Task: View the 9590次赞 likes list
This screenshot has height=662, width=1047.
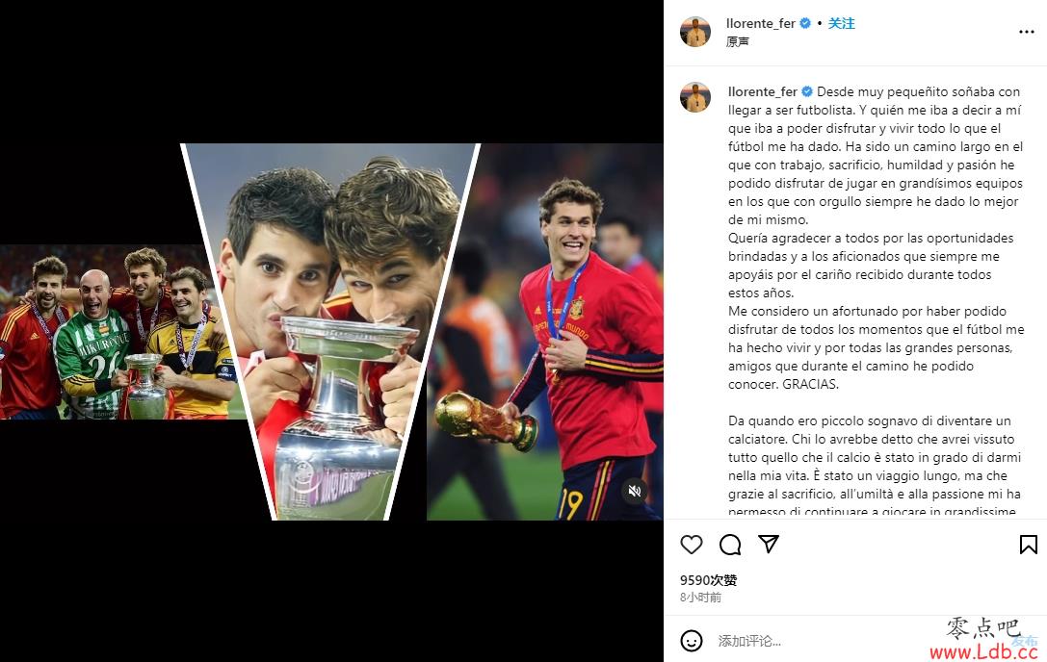Action: [709, 580]
